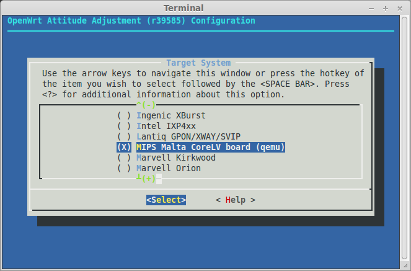Image resolution: width=411 pixels, height=271 pixels.
Task: Select the Ingenic XBurst radio button
Action: tap(124, 115)
